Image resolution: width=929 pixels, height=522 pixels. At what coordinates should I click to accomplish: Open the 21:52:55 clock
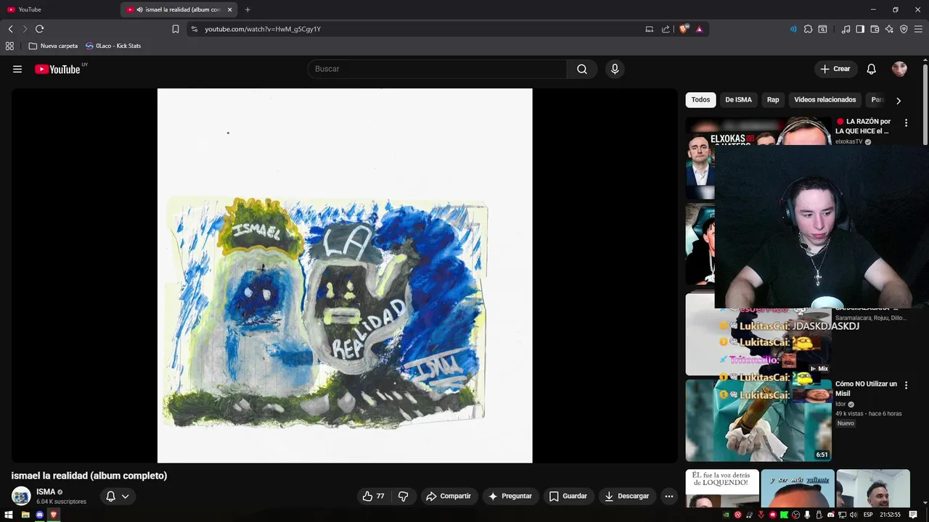(x=891, y=515)
